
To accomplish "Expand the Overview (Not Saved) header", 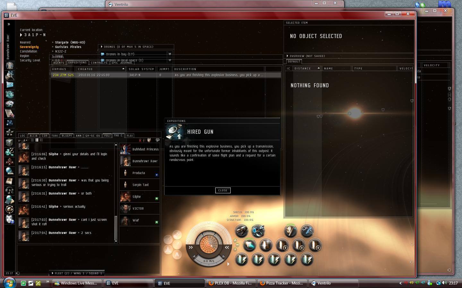I will point(287,56).
